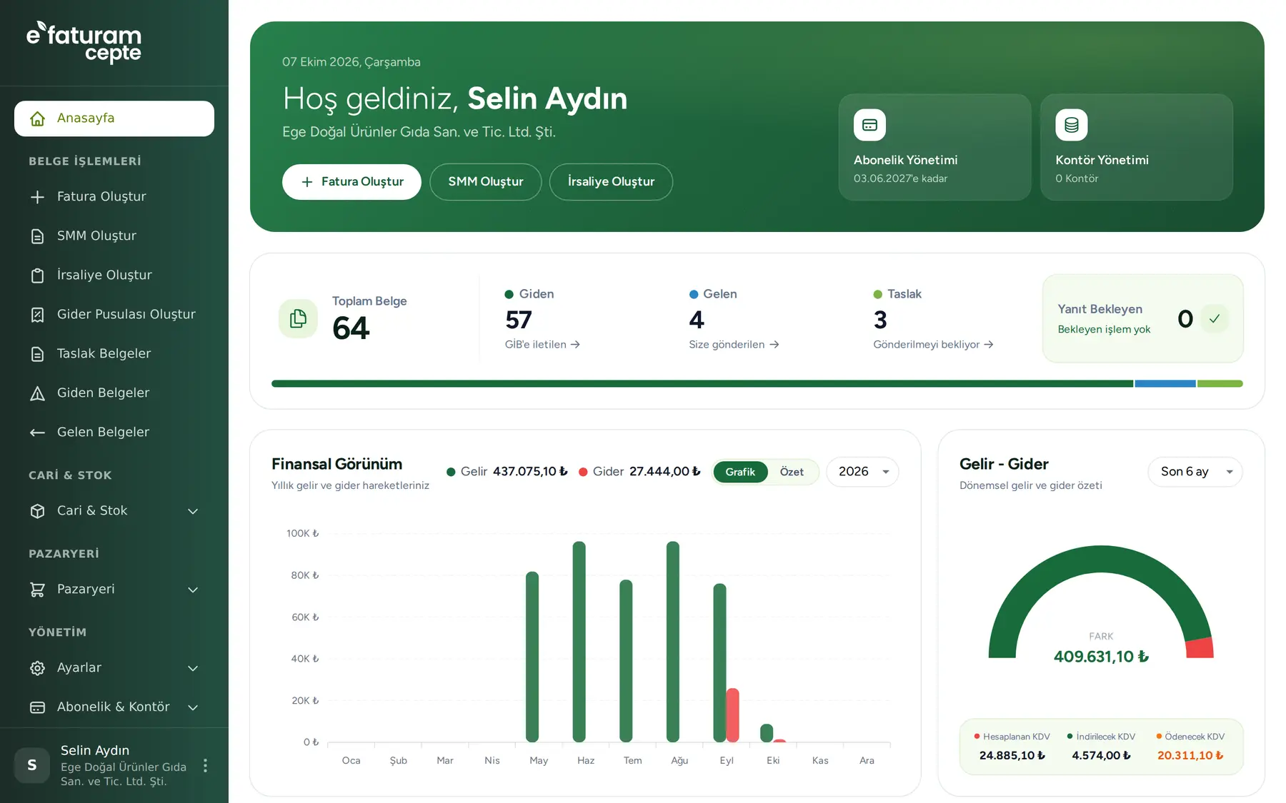Screen dimensions: 1286x803
Task: Click the plus icon beside sidebar Fatura Oluştur
Action: (x=38, y=197)
